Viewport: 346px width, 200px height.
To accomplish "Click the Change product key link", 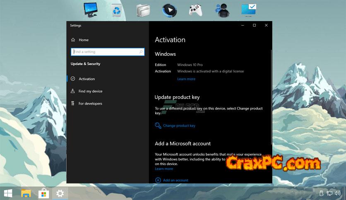I will (x=179, y=126).
